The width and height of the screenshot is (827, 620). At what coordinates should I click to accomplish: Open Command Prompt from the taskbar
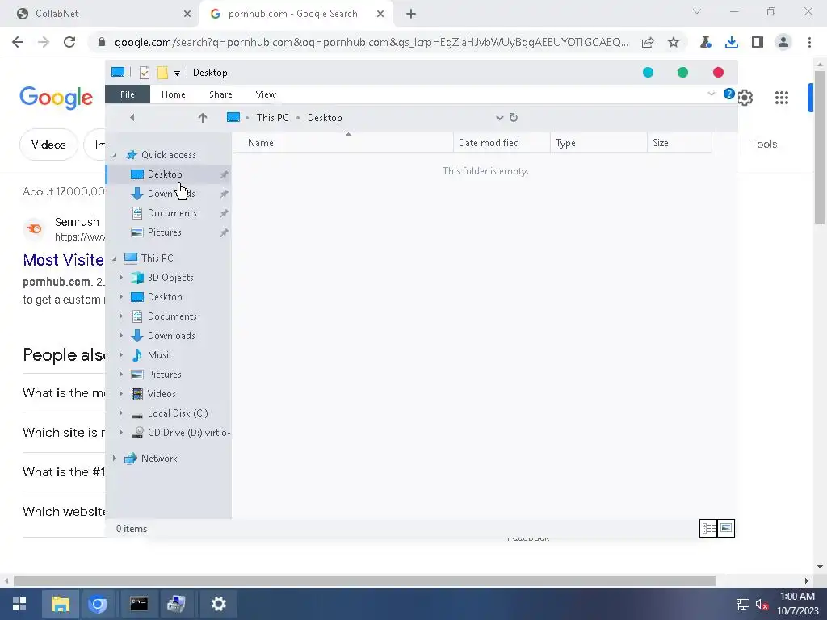139,604
